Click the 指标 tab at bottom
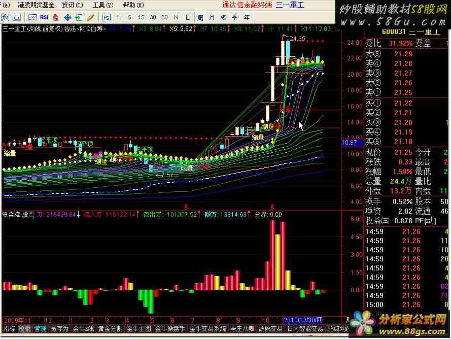451x339 pixels. (10, 329)
